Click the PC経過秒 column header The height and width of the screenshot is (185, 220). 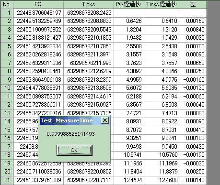(129, 4)
